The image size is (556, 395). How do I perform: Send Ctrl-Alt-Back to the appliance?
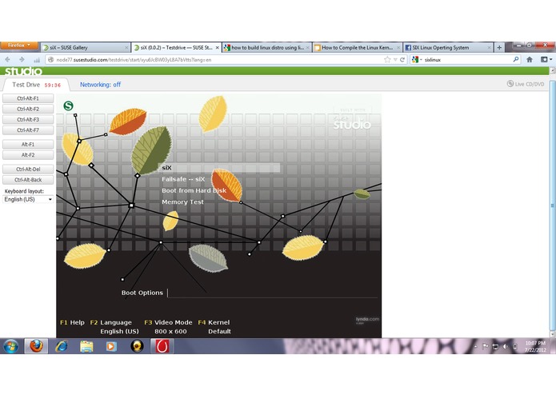tap(28, 180)
